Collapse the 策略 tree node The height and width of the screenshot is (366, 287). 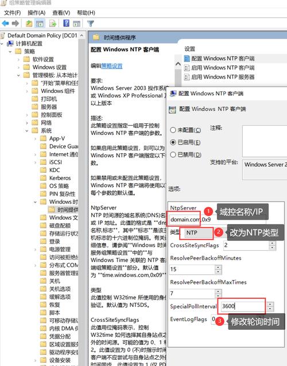click(x=10, y=52)
